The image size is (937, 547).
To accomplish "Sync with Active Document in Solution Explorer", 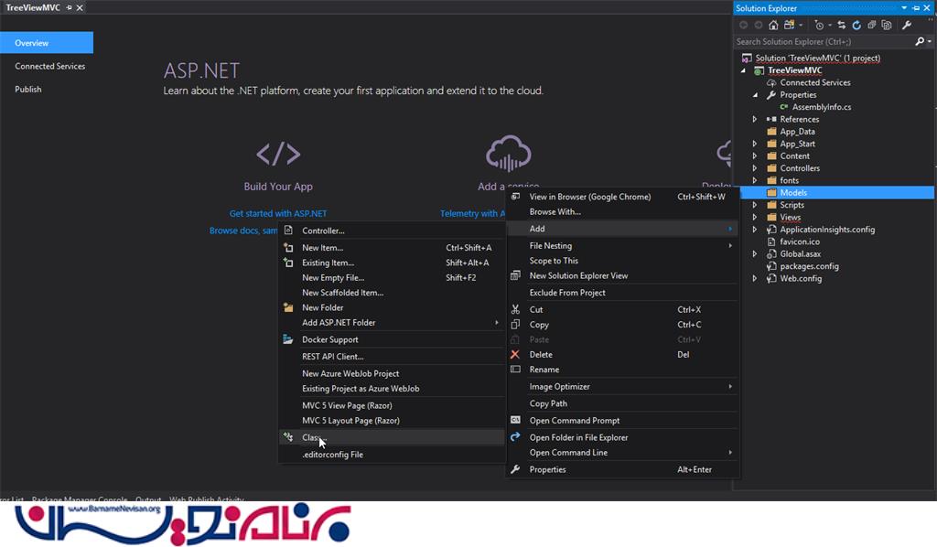I will point(842,25).
